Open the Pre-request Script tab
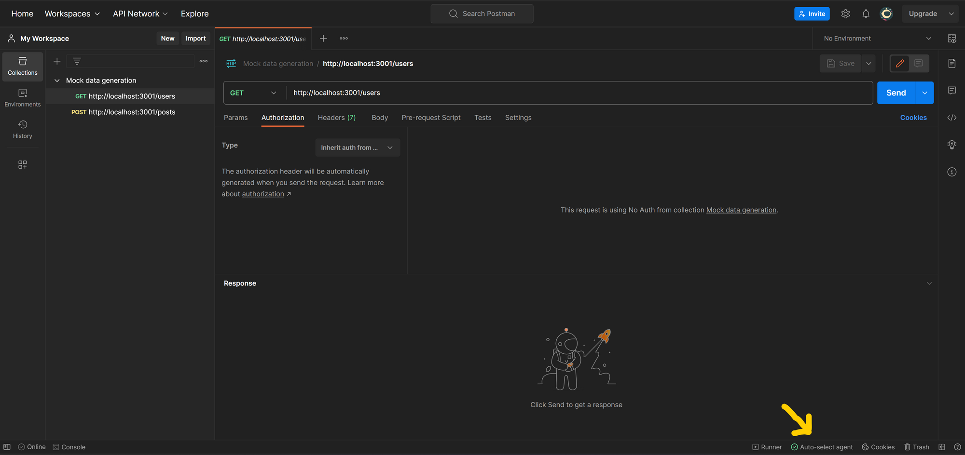Image resolution: width=965 pixels, height=455 pixels. click(x=431, y=118)
